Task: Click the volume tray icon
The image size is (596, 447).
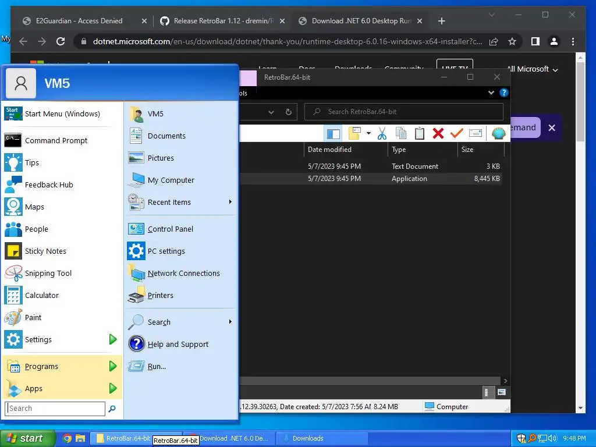Action: pyautogui.click(x=552, y=438)
